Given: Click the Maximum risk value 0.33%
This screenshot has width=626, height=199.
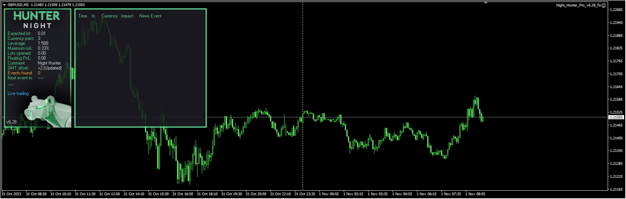Looking at the screenshot, I should click(43, 48).
